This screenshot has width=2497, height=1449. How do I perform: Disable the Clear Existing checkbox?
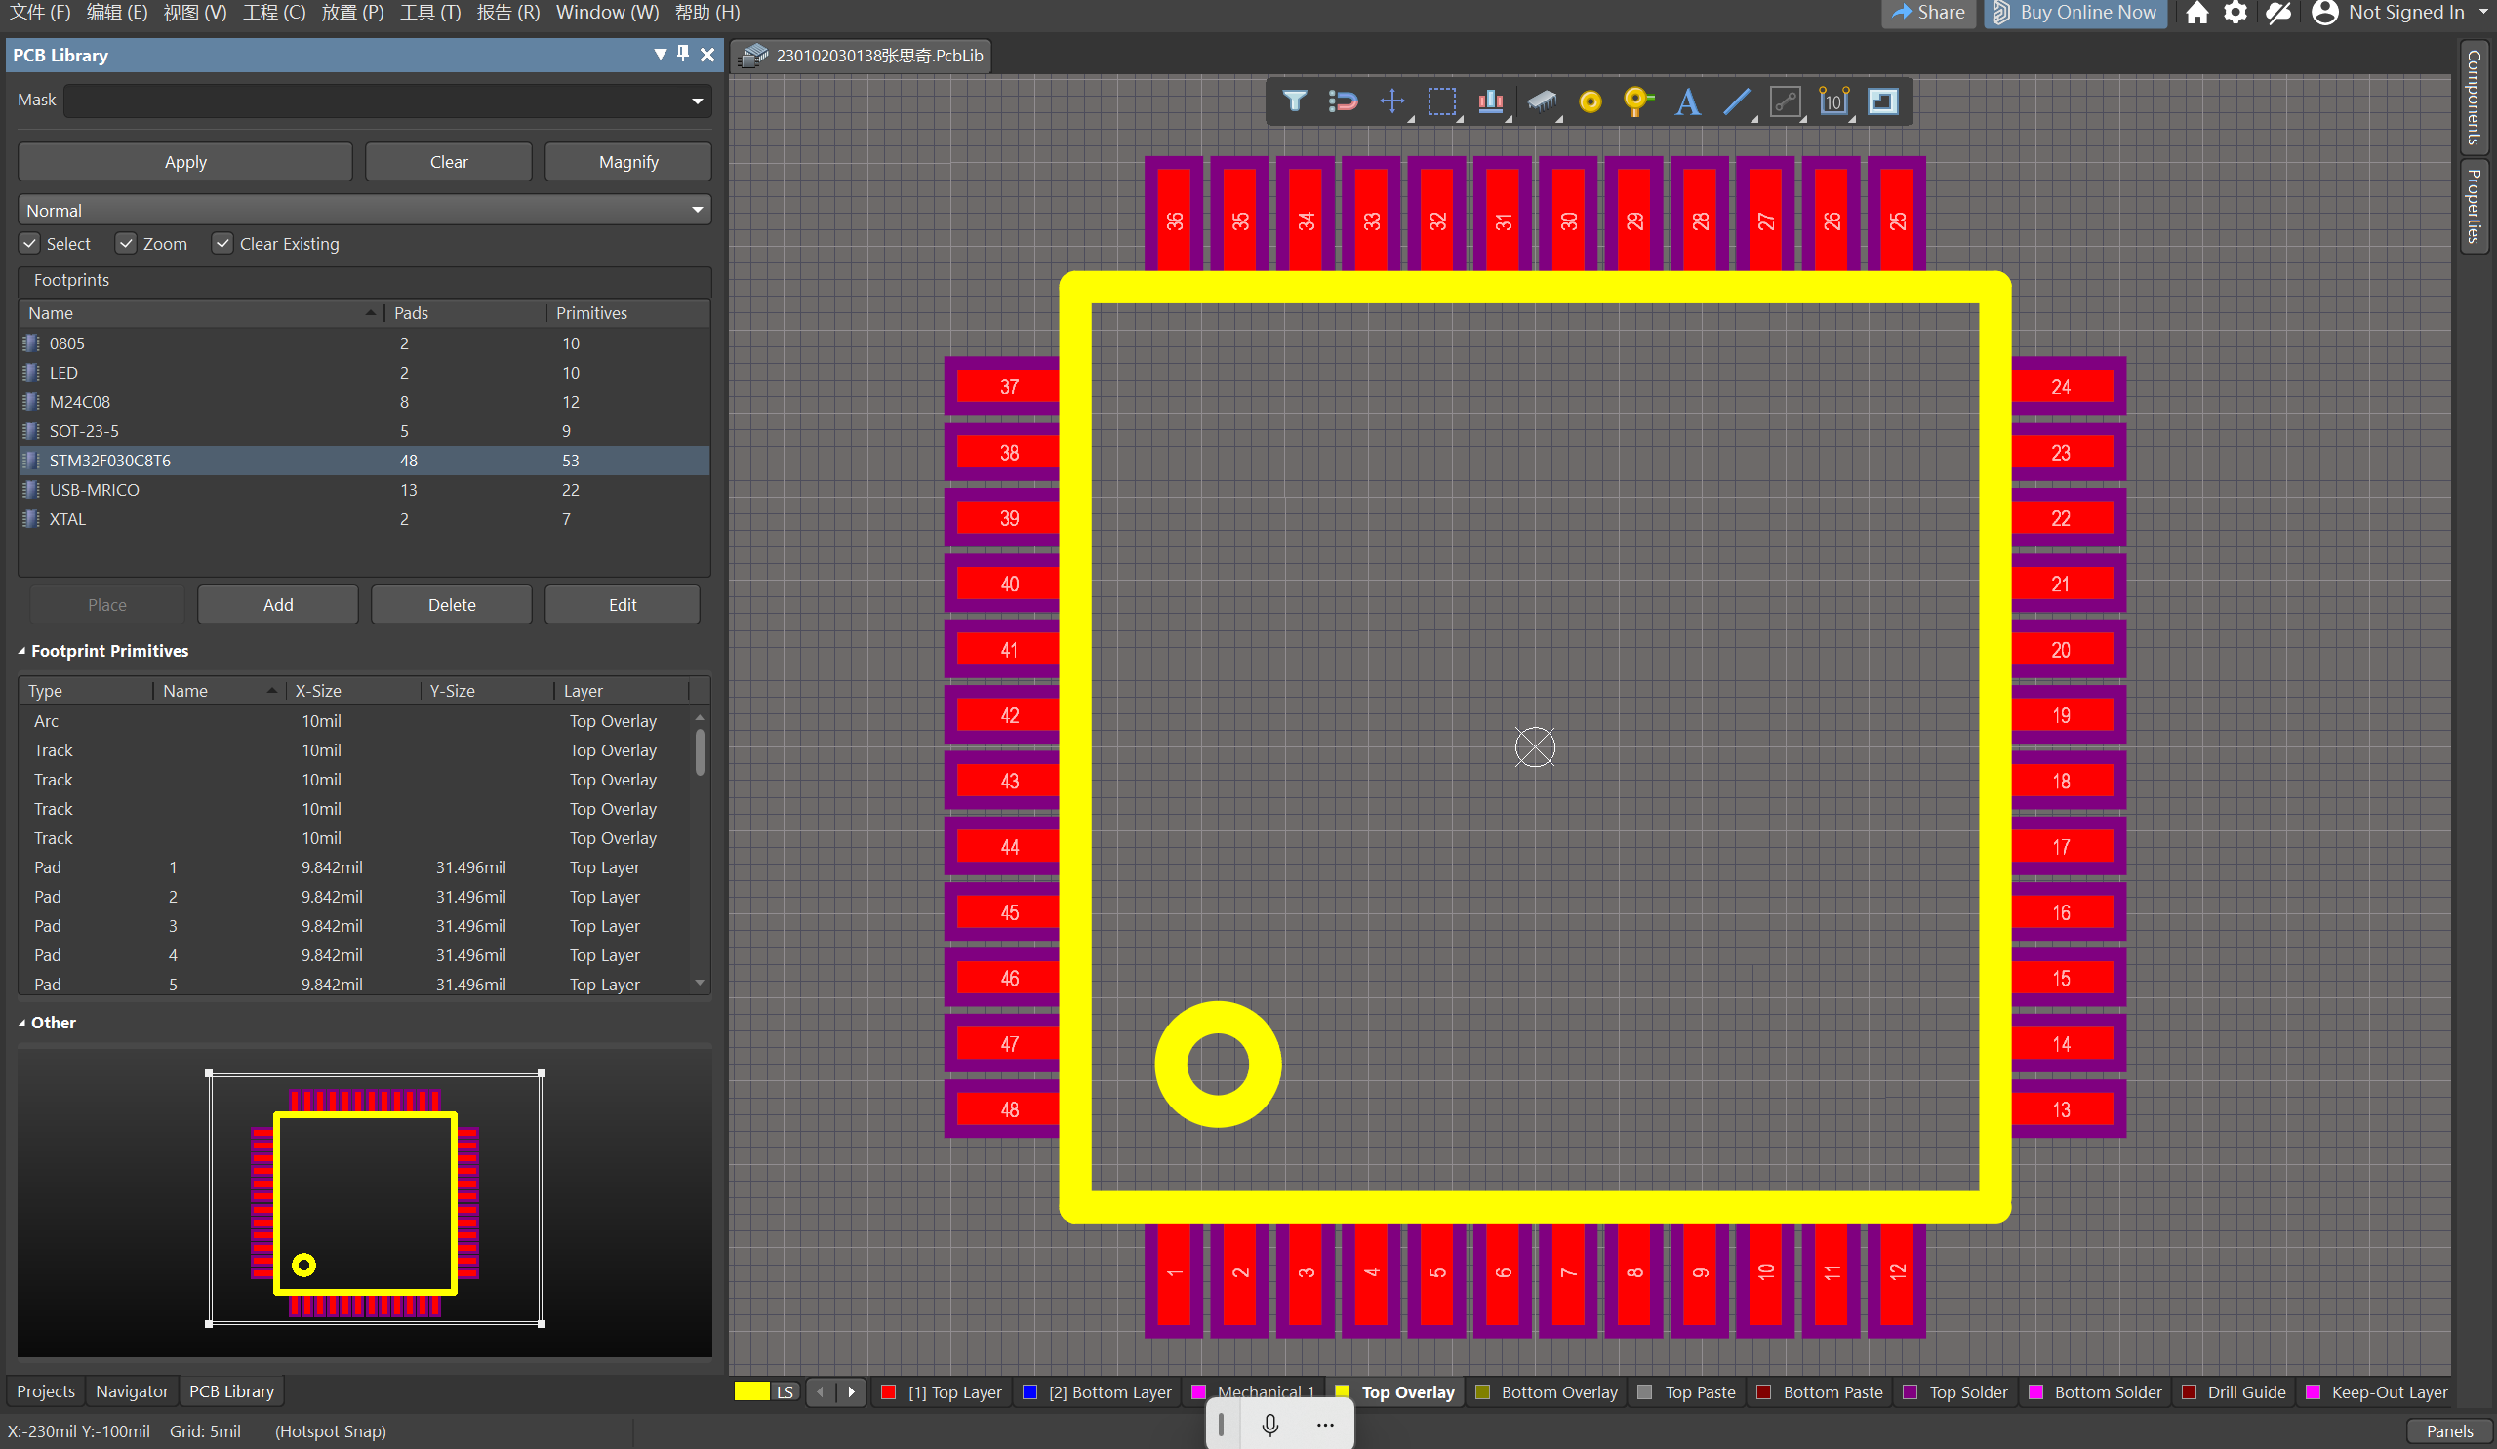[222, 244]
